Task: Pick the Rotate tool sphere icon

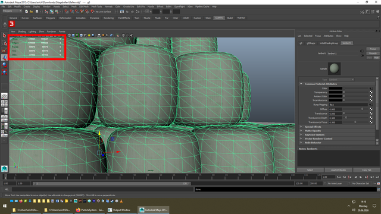Action: 4,65
